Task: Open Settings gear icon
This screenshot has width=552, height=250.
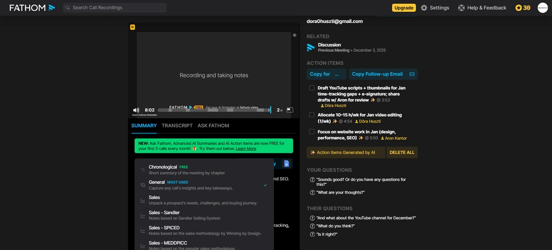Action: [x=424, y=8]
